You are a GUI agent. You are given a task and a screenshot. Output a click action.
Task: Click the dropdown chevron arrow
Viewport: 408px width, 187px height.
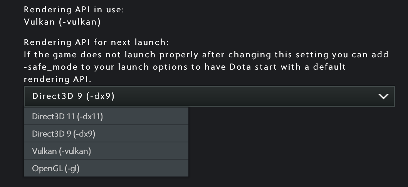pos(383,97)
